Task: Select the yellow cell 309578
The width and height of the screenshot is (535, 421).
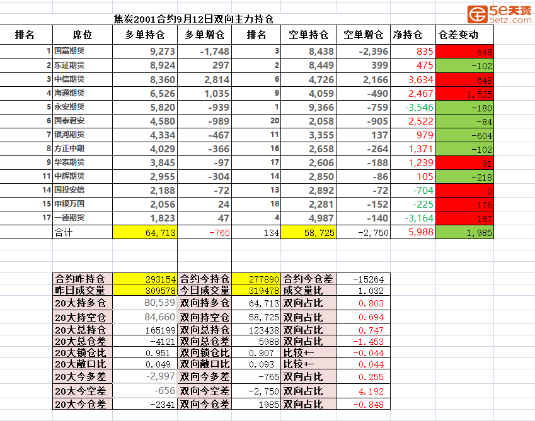Action: pos(145,290)
